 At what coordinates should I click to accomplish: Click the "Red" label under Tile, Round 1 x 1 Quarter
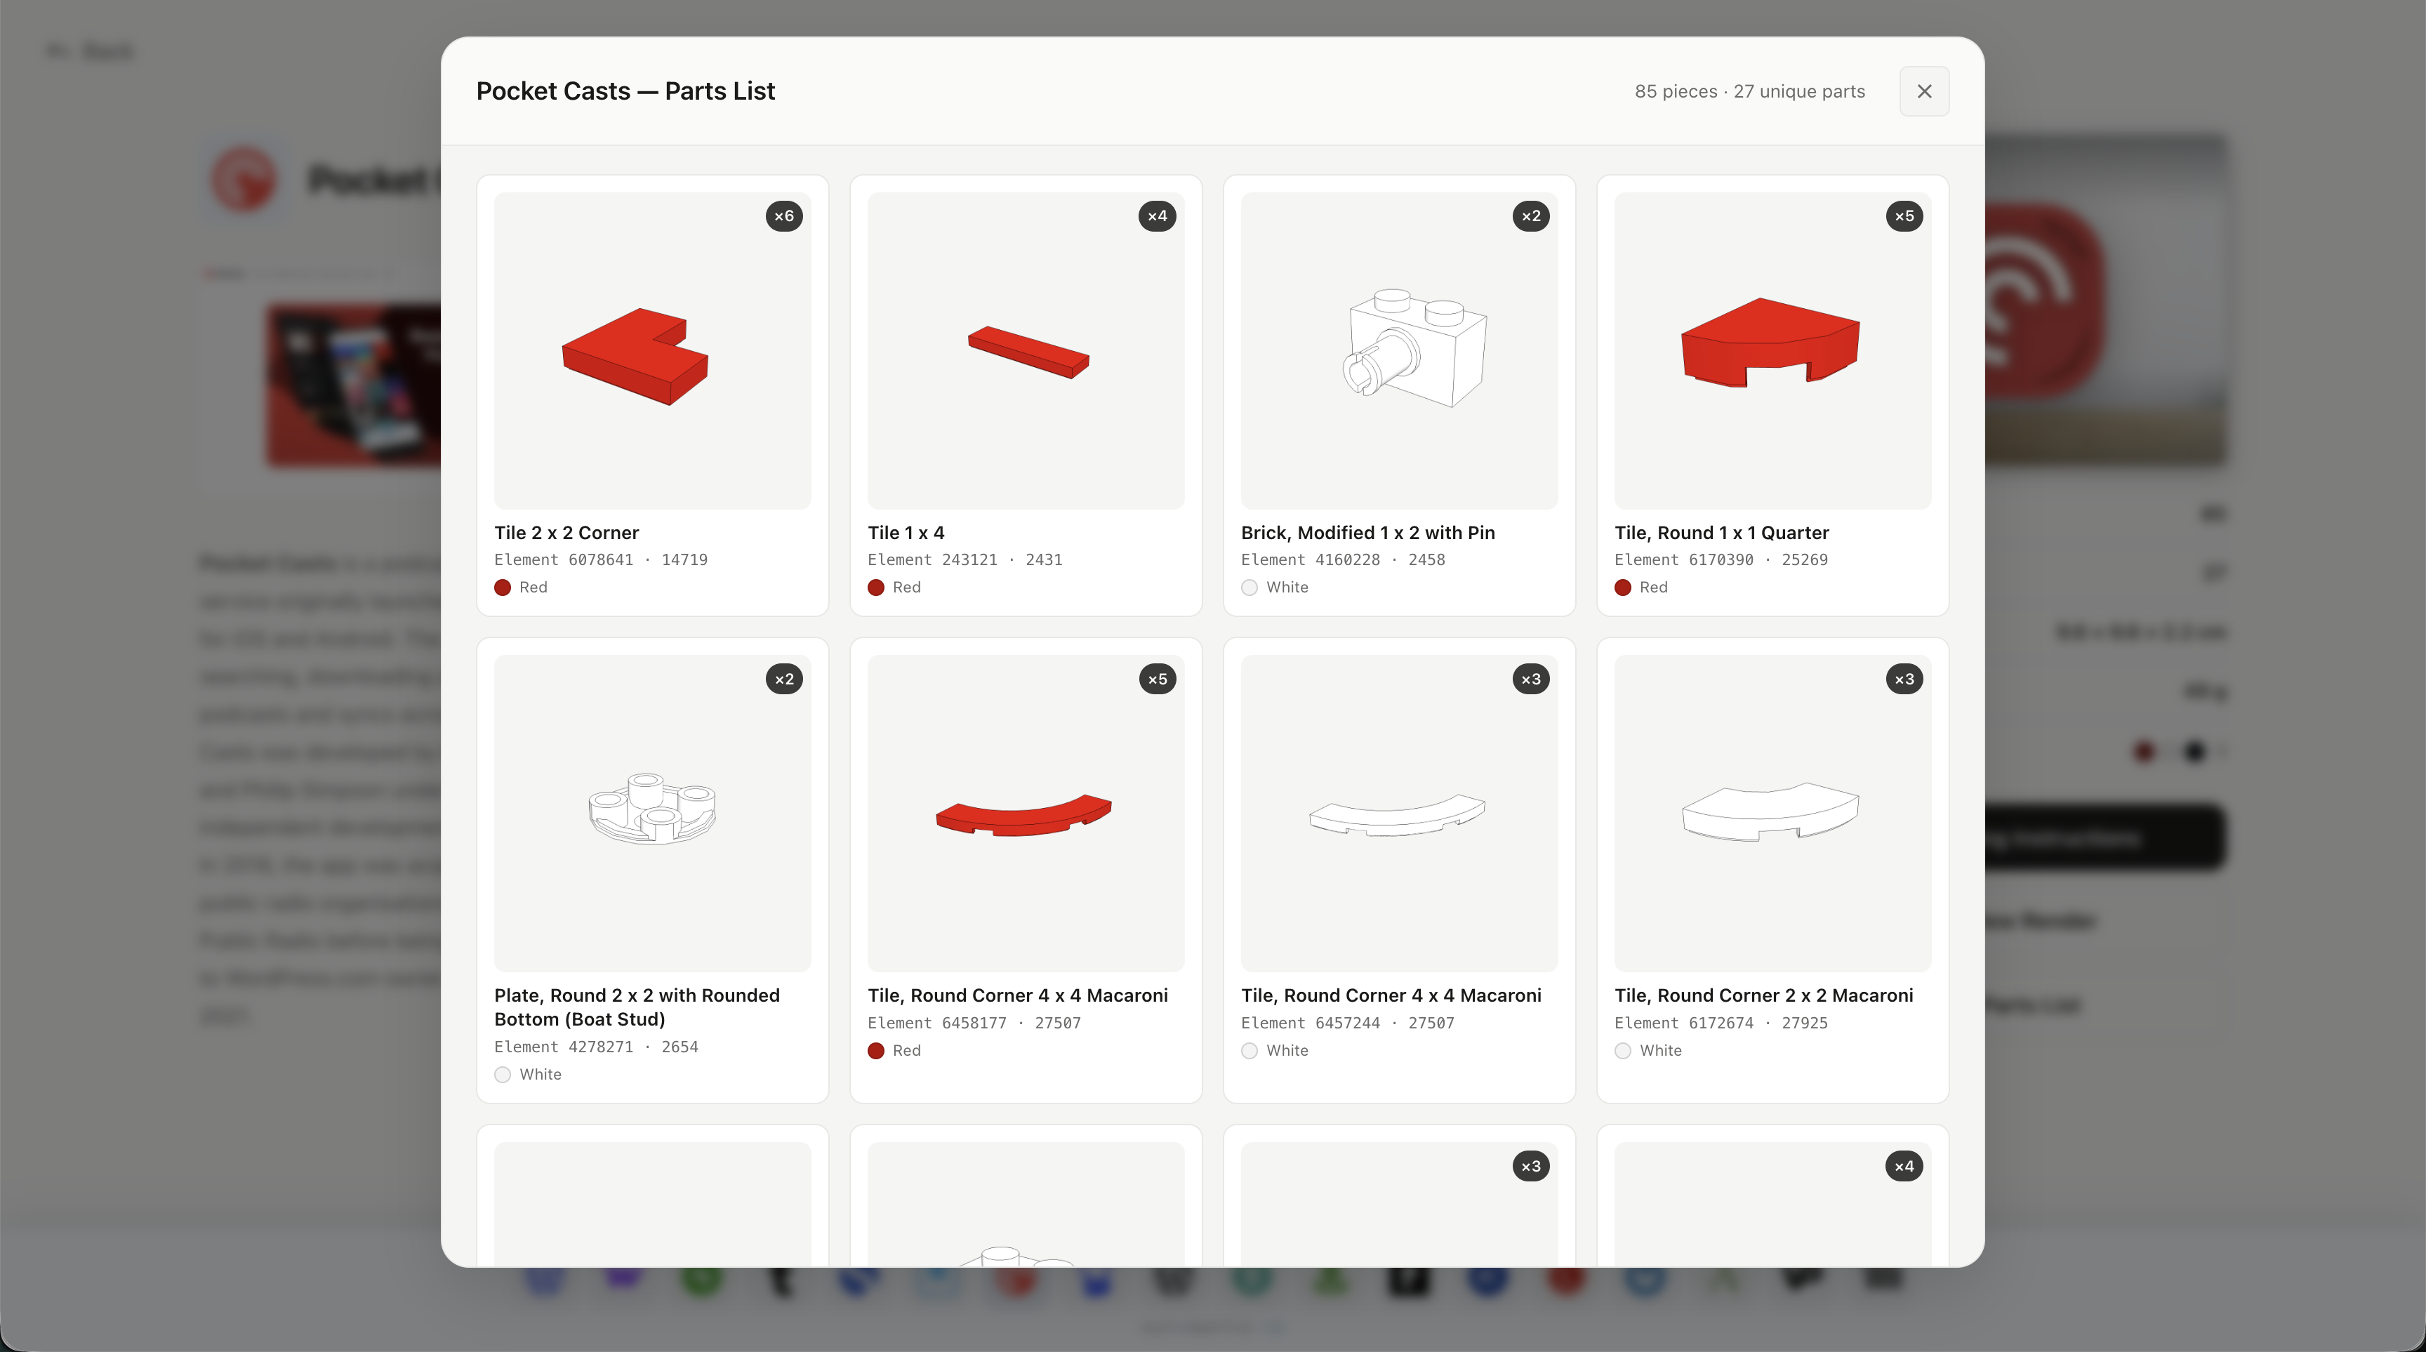1654,588
